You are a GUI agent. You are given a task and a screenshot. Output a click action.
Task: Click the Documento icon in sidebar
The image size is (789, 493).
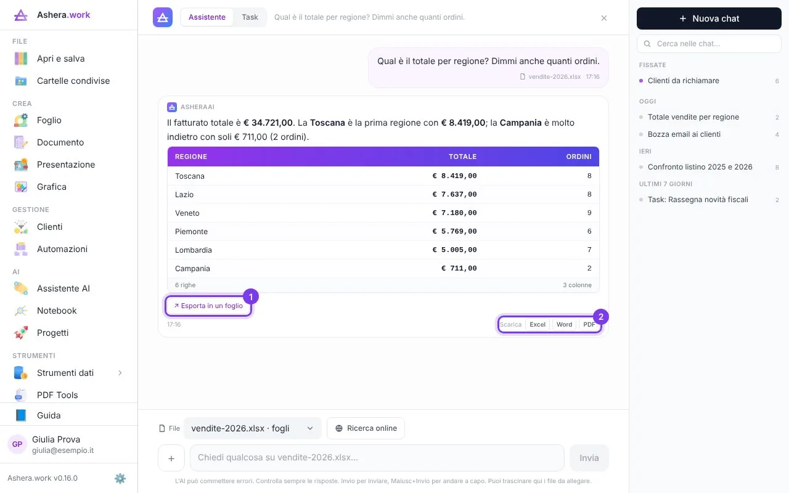[x=21, y=142]
